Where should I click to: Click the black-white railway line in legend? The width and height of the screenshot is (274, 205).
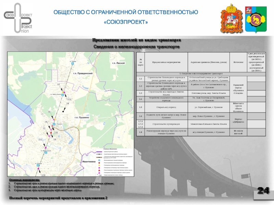[99, 154]
